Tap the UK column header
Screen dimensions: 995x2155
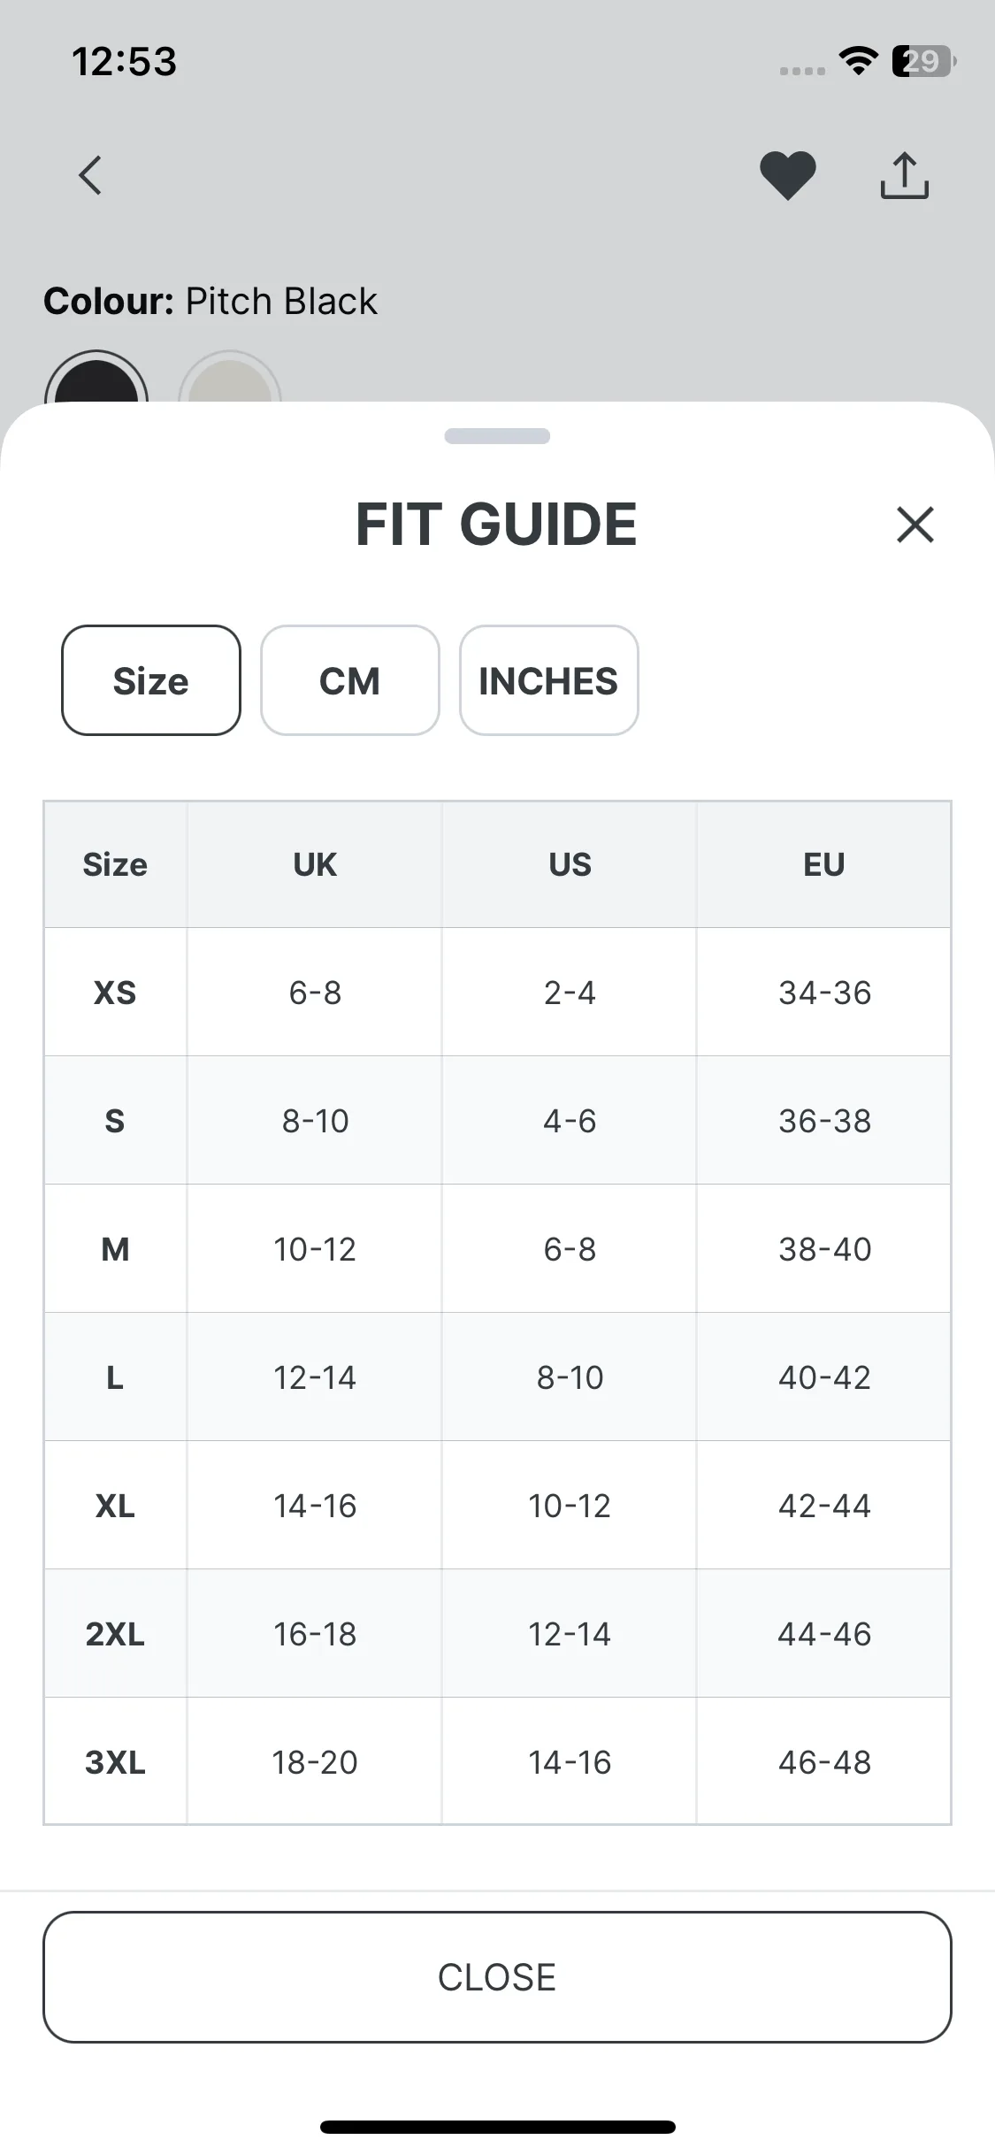315,864
